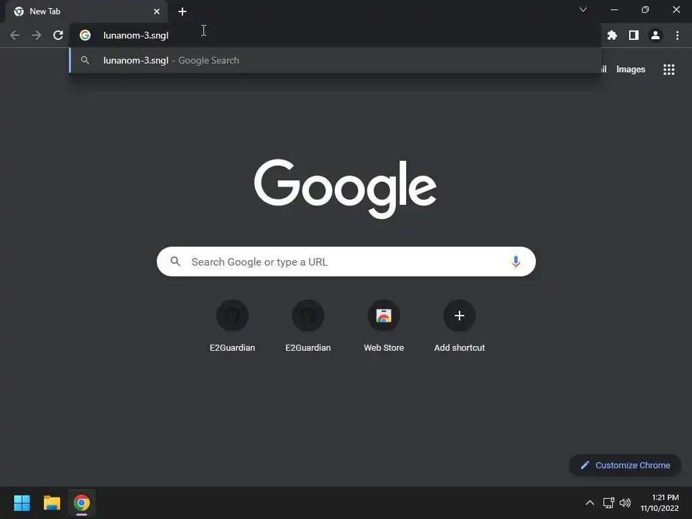The height and width of the screenshot is (519, 692).
Task: Open a new tab with plus button
Action: (182, 11)
